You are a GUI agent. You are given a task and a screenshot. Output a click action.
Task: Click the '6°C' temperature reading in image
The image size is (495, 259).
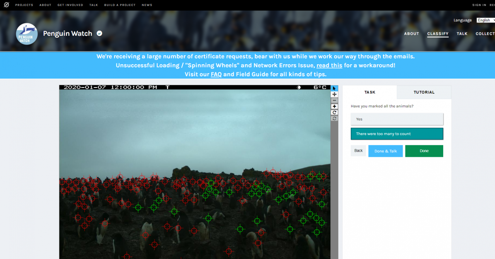pos(320,87)
